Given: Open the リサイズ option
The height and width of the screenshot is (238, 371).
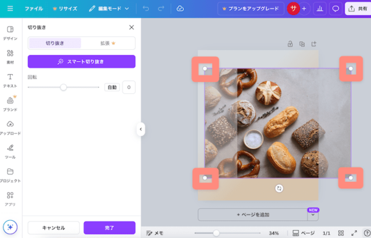Looking at the screenshot, I should point(65,9).
